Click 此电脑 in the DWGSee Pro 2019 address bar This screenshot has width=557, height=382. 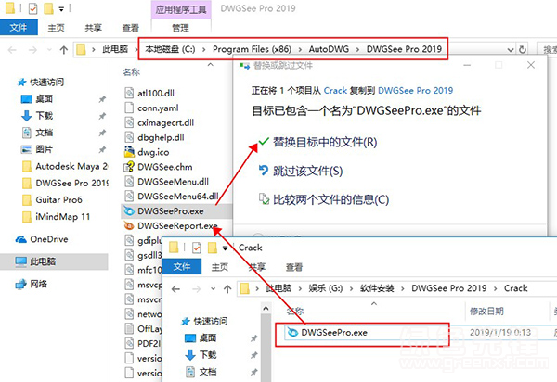point(115,49)
